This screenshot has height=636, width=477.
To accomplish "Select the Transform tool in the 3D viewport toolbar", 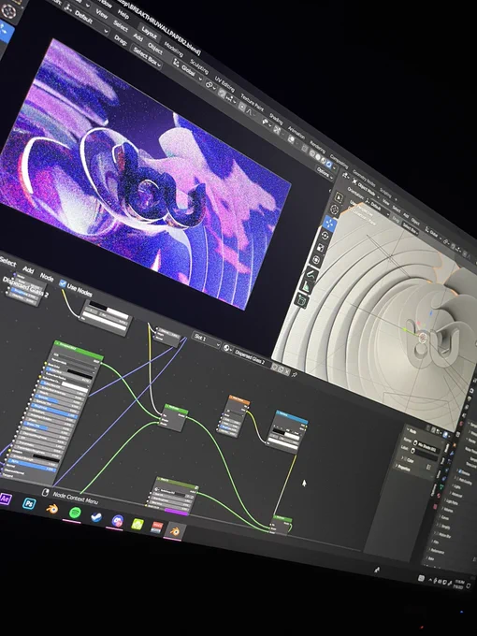I will coord(316,260).
